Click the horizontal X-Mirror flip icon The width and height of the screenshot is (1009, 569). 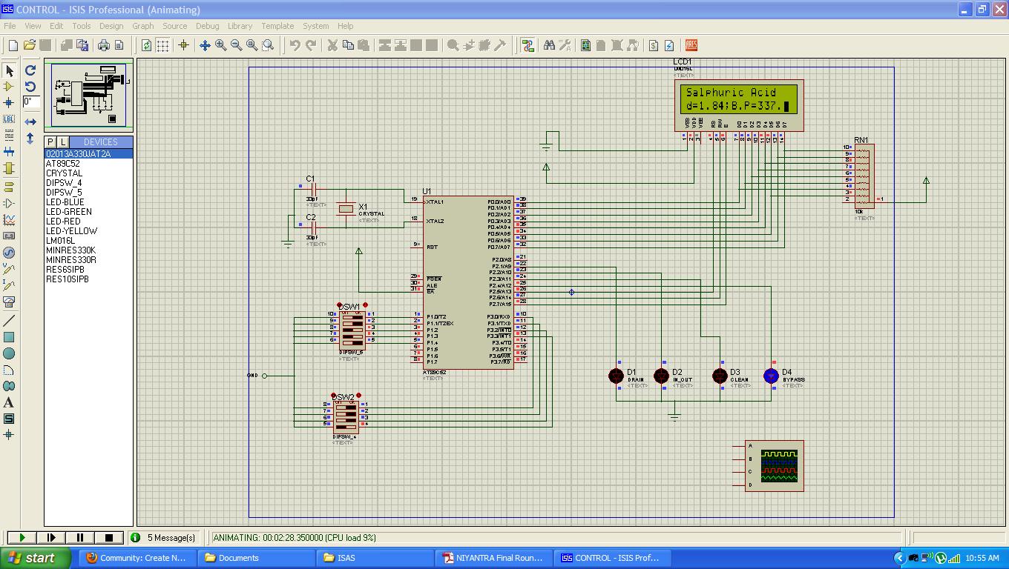(x=30, y=122)
